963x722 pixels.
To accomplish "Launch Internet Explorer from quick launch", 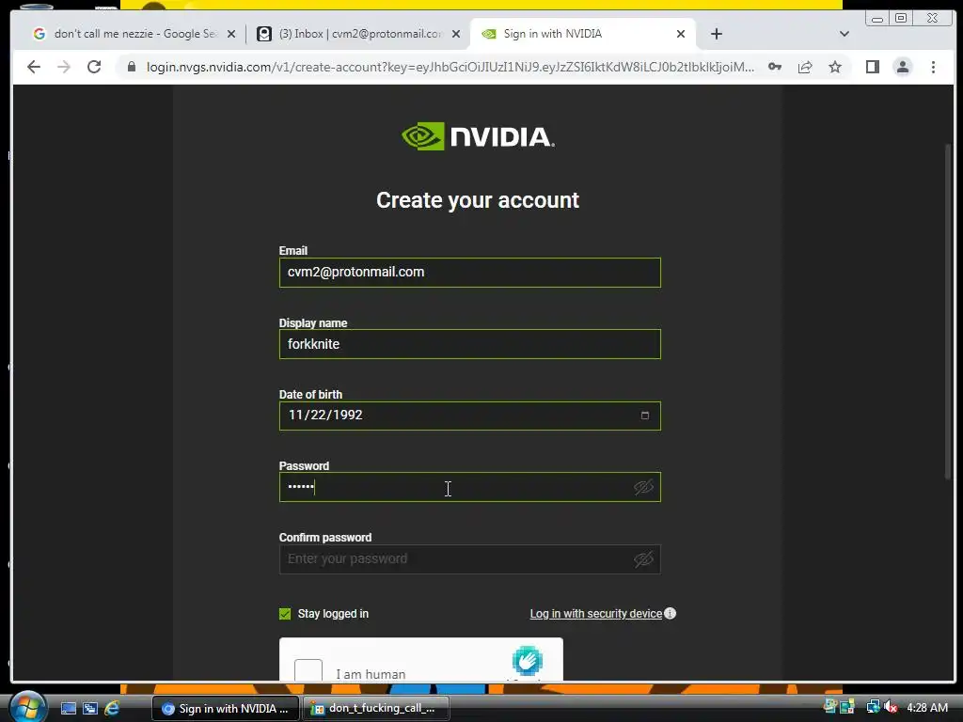I will click(x=112, y=709).
